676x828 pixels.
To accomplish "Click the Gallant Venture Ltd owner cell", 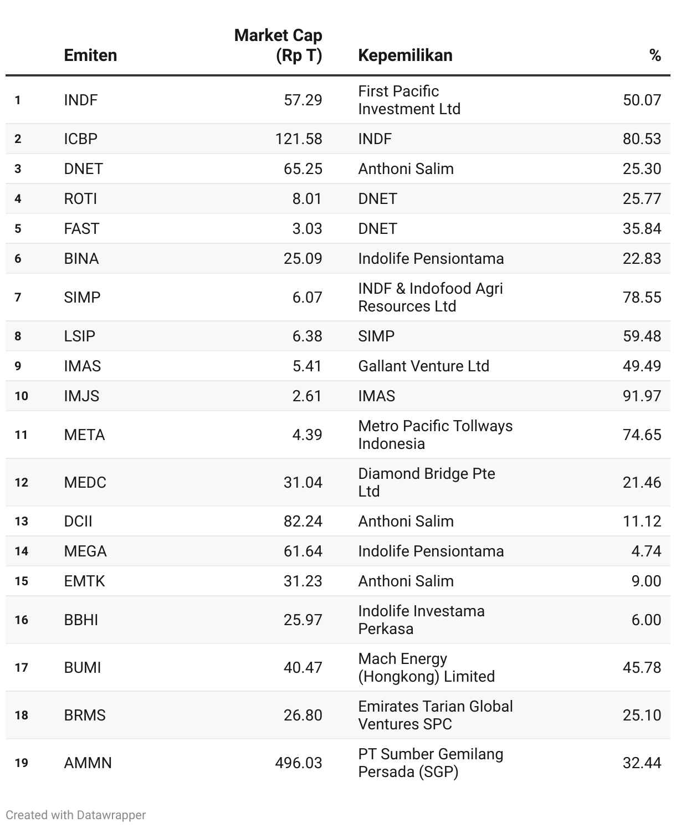I will point(423,366).
